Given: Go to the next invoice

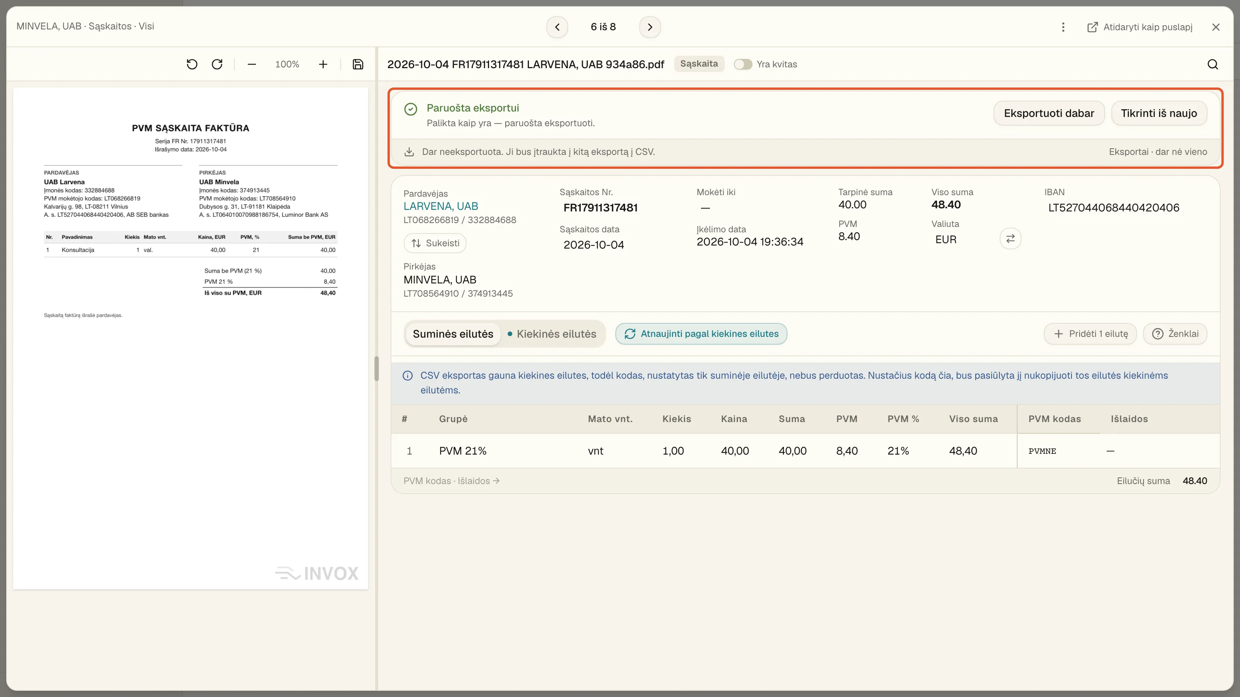Looking at the screenshot, I should click(x=650, y=27).
